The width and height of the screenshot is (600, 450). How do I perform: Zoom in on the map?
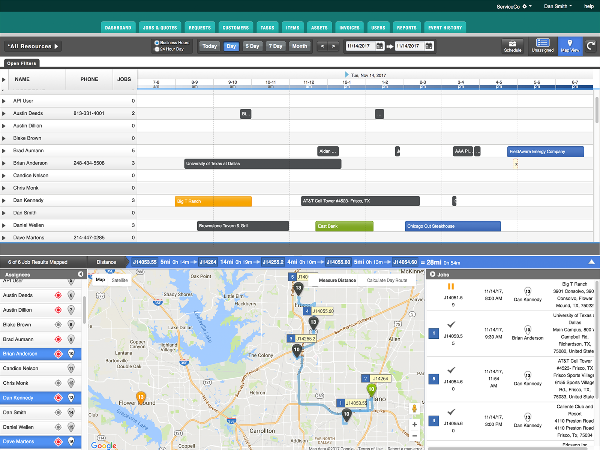tap(414, 424)
